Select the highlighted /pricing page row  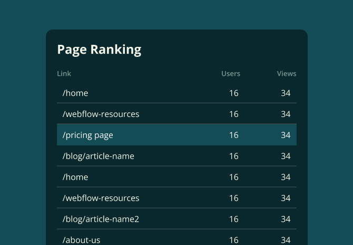pyautogui.click(x=177, y=135)
